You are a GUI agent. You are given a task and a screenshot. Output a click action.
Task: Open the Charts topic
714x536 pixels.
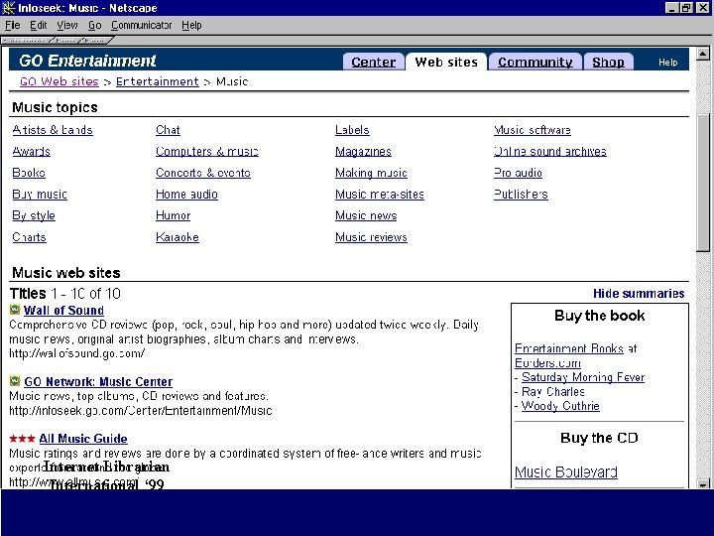click(29, 237)
